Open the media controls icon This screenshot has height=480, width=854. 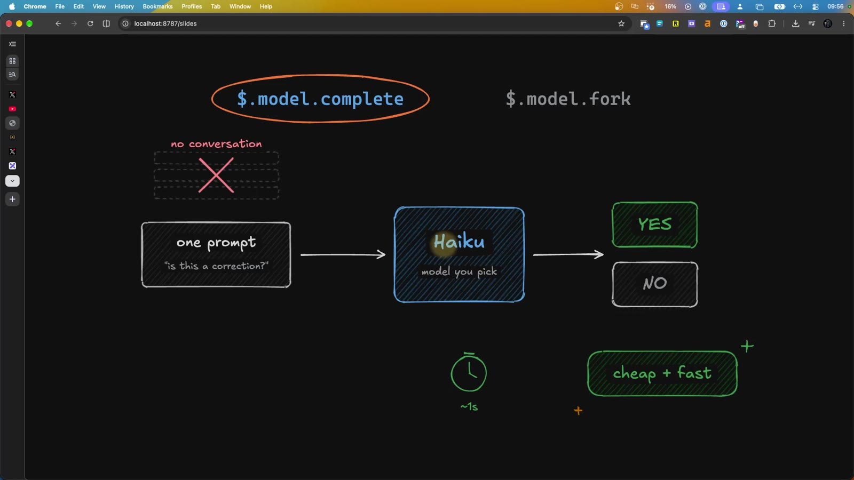[812, 23]
